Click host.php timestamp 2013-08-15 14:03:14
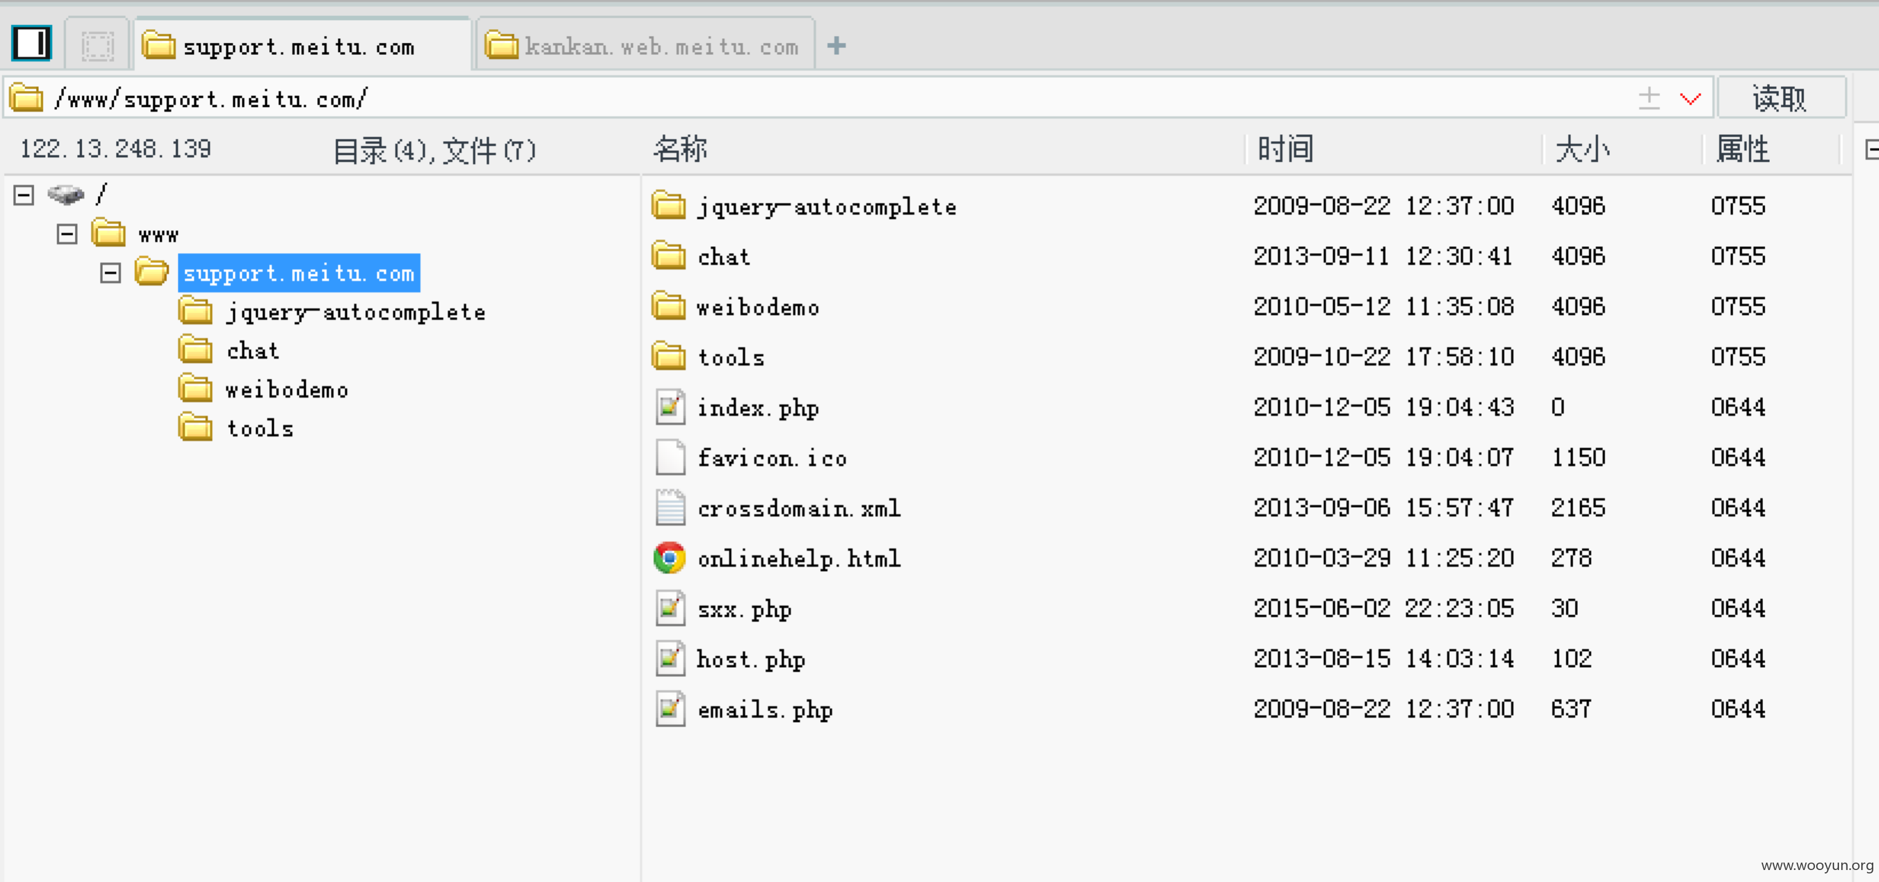 click(x=1384, y=658)
